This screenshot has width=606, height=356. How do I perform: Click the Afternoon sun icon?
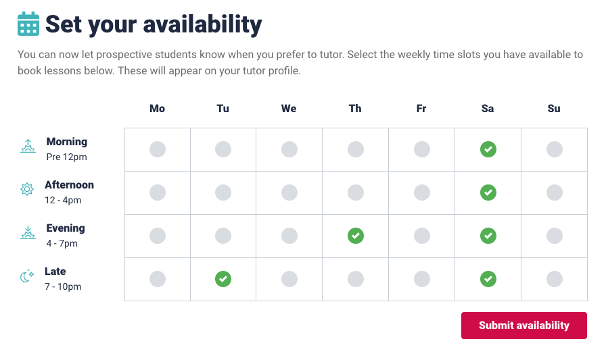tap(27, 189)
